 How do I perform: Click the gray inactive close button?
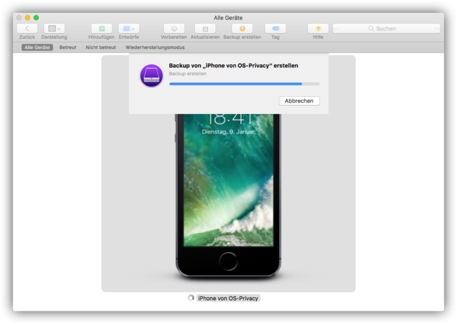pyautogui.click(x=19, y=18)
